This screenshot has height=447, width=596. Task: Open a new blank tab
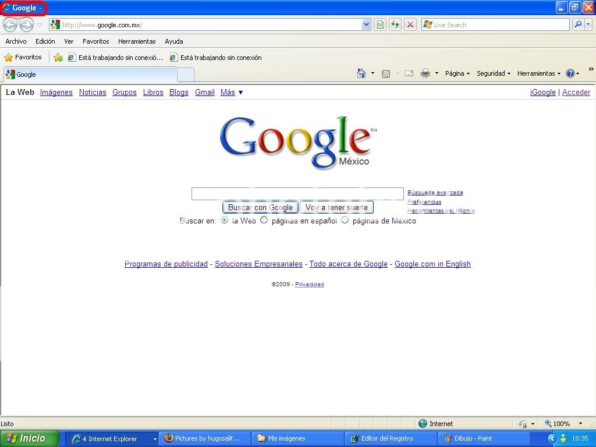(186, 74)
